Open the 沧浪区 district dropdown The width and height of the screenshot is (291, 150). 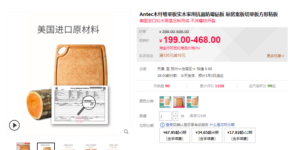(x=188, y=69)
